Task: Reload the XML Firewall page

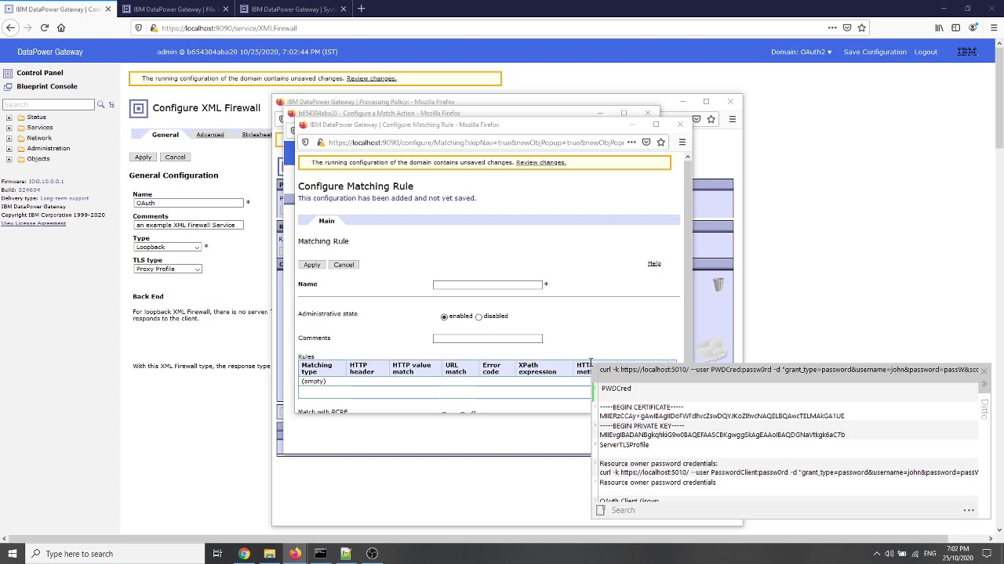Action: (45, 27)
